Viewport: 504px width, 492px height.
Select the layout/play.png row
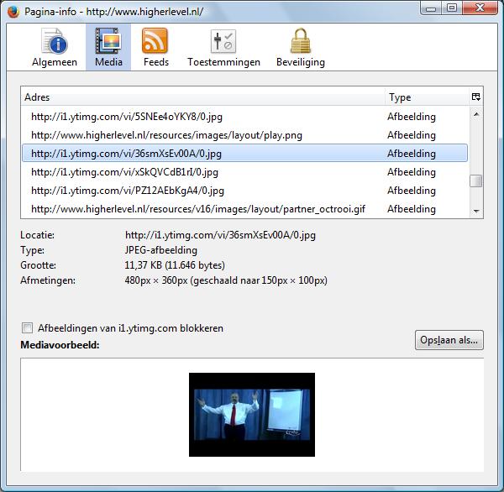[x=245, y=135]
